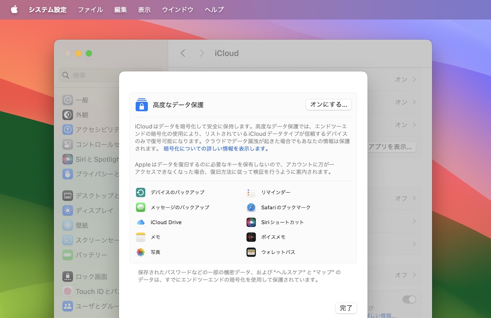Screen dimensions: 491x318
Task: Click the 高度なデータ保護 heading text
Action: pyautogui.click(x=178, y=105)
